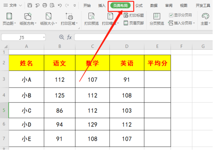Open the 主题 theme palette dropdown
The image size is (213, 150).
tap(205, 19)
